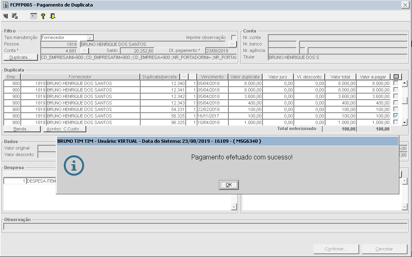The height and width of the screenshot is (257, 412).
Task: Click the lookup button beside Conta 4.681
Action: pos(85,50)
